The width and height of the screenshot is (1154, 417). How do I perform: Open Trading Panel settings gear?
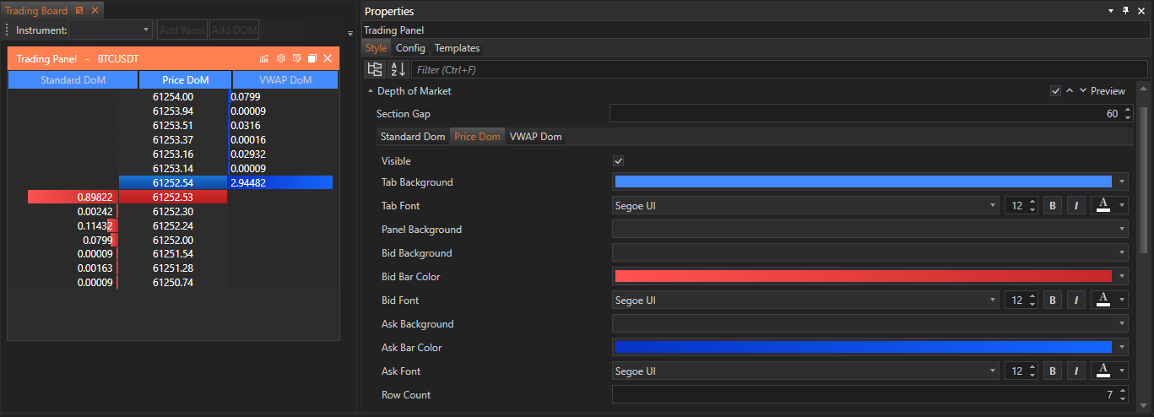281,59
